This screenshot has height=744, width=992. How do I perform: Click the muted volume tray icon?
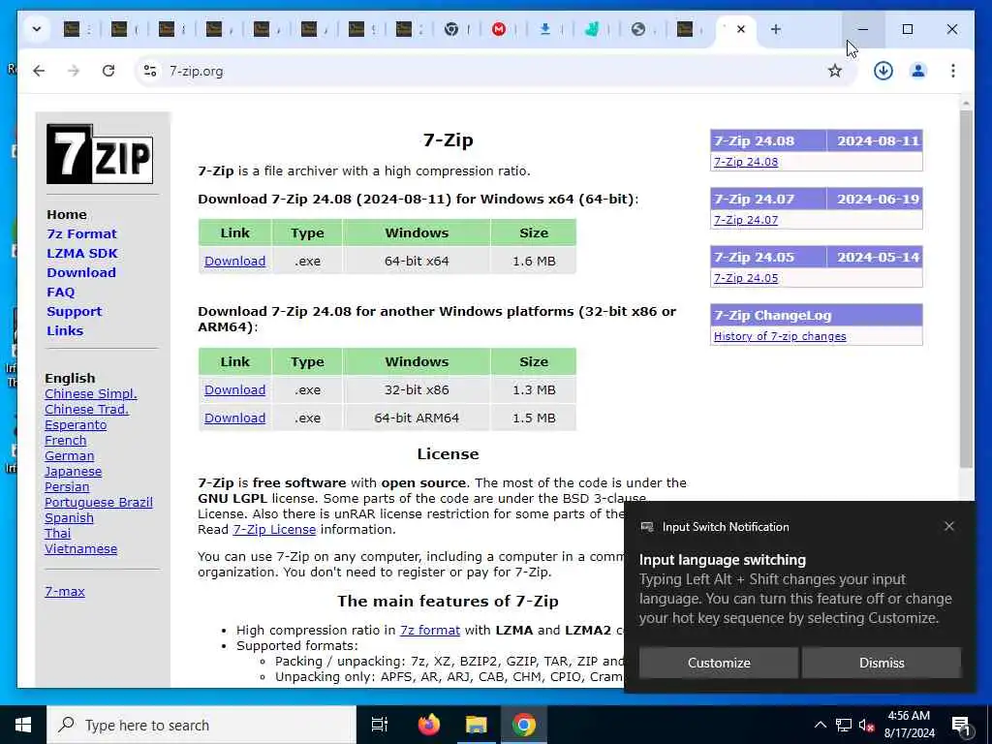[x=867, y=725]
